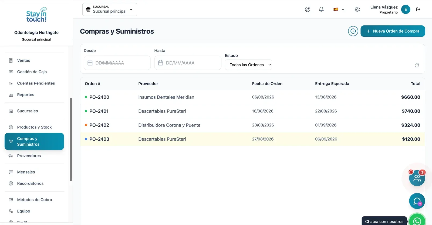Image resolution: width=432 pixels, height=225 pixels.
Task: Click the Hasta date field
Action: [x=188, y=63]
